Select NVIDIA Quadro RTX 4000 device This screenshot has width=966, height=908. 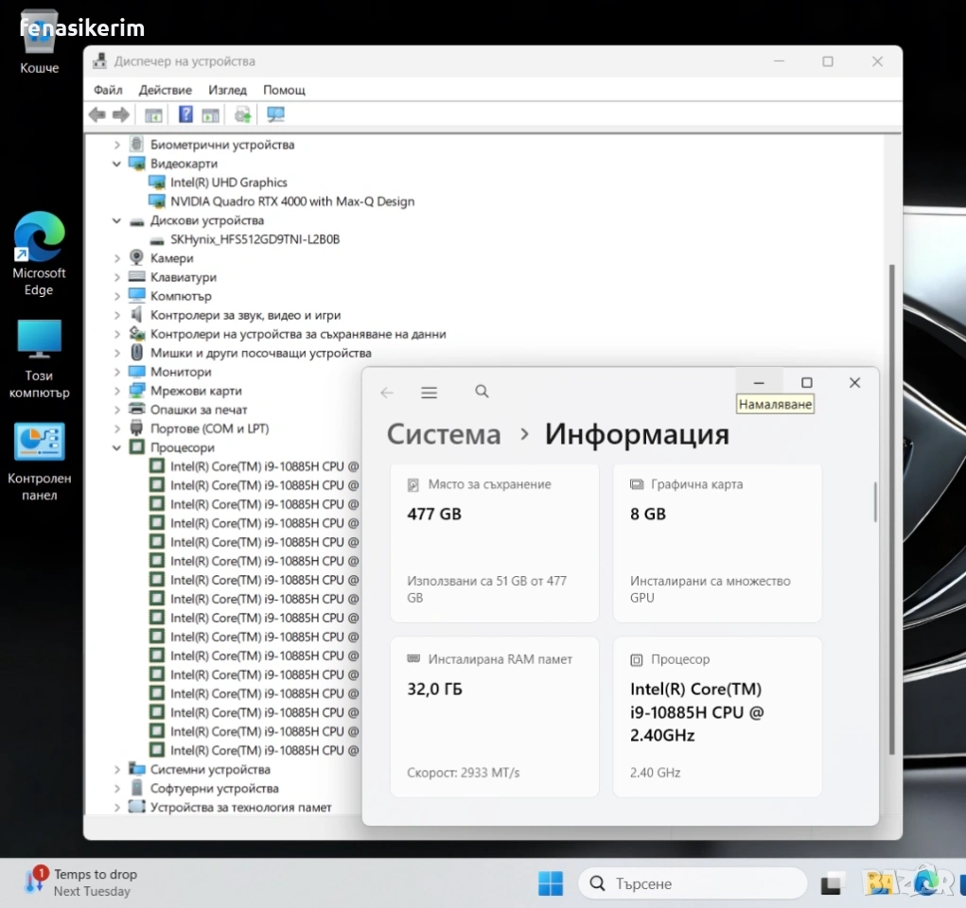pos(291,201)
